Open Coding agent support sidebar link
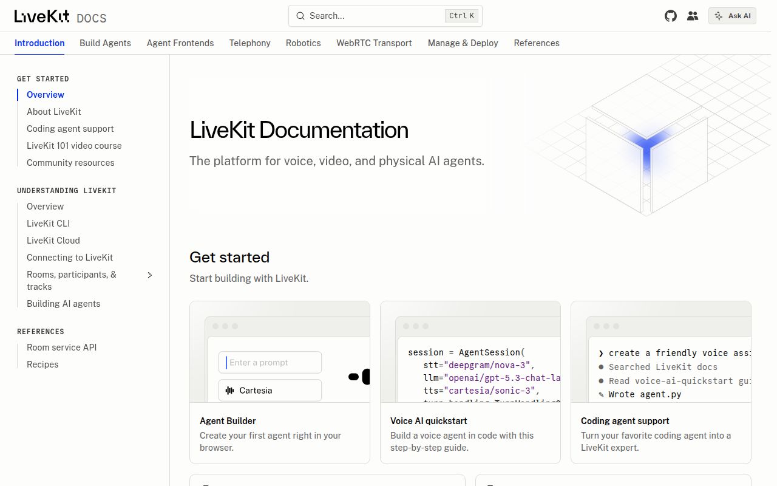 [70, 129]
